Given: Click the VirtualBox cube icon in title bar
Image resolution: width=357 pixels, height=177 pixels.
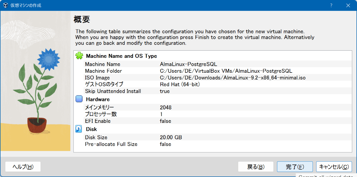Looking at the screenshot, I should tap(6, 5).
